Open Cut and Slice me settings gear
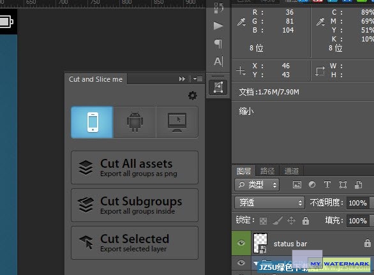This screenshot has height=275, width=374. [193, 96]
